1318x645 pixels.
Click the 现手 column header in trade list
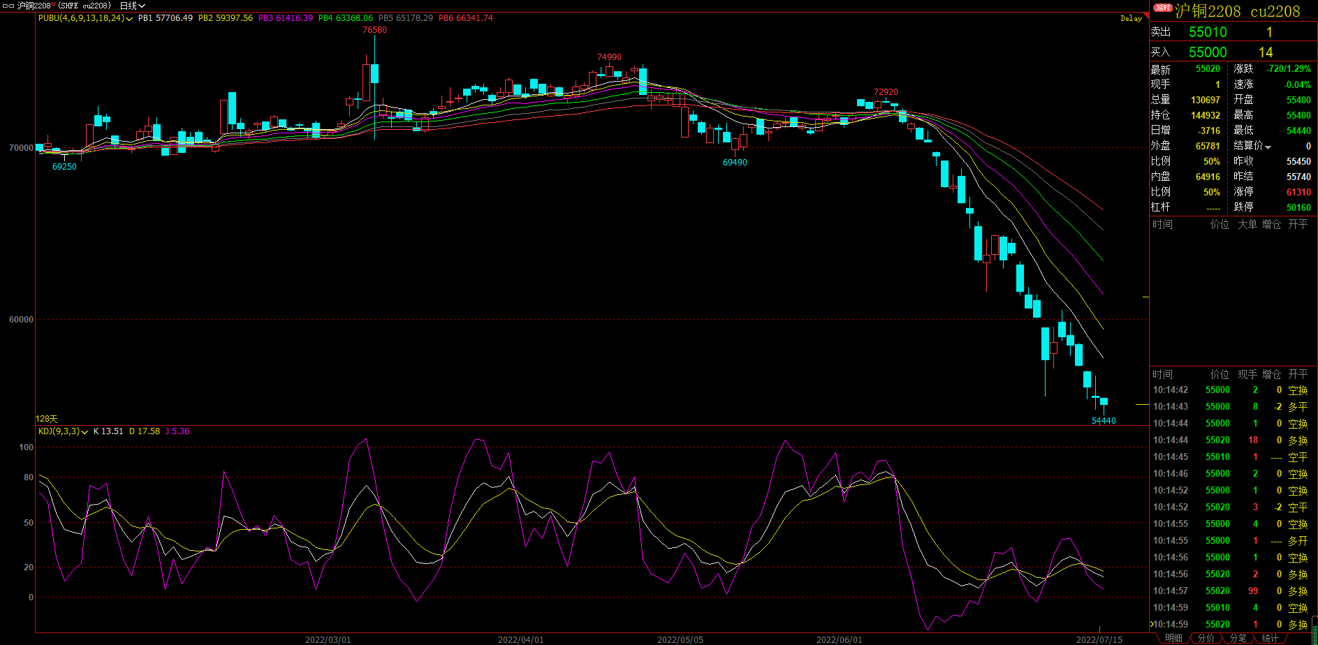[1247, 374]
